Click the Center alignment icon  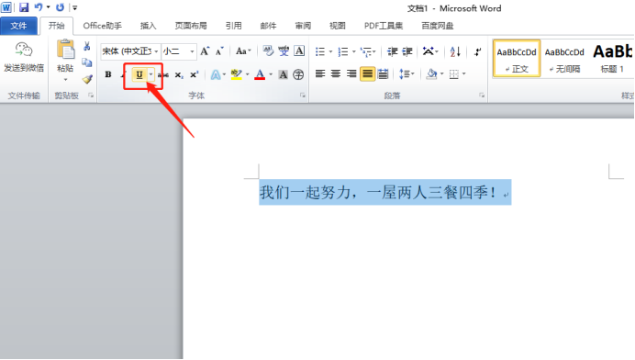point(336,73)
